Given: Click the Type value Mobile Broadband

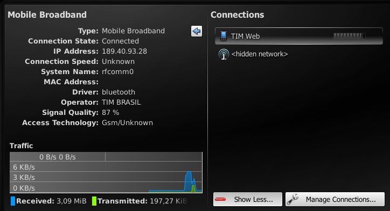Looking at the screenshot, I should 133,31.
